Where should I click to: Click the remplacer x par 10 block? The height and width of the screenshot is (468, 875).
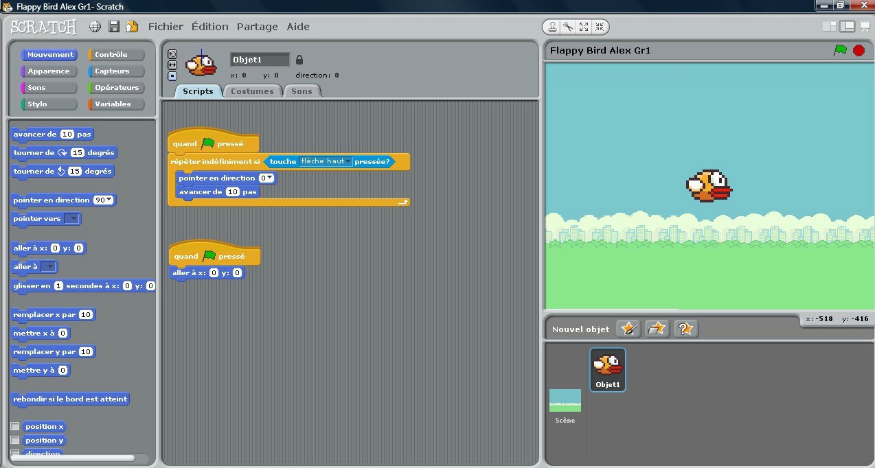[53, 314]
